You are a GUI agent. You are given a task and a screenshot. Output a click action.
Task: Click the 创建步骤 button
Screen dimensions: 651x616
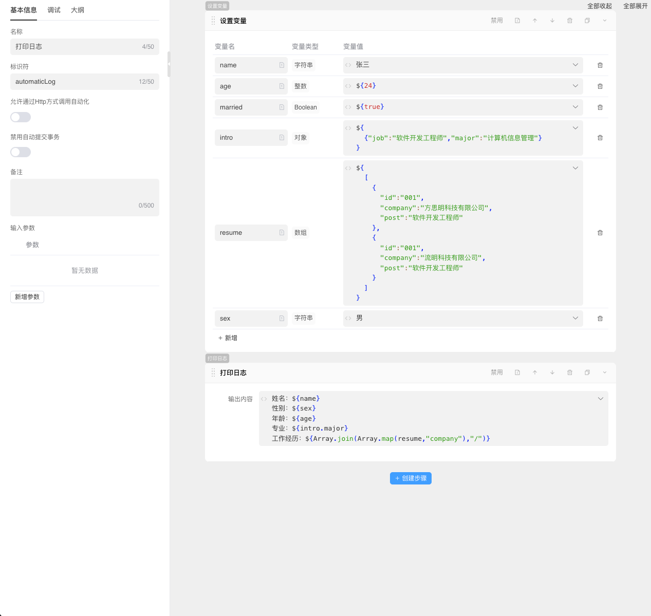[411, 478]
